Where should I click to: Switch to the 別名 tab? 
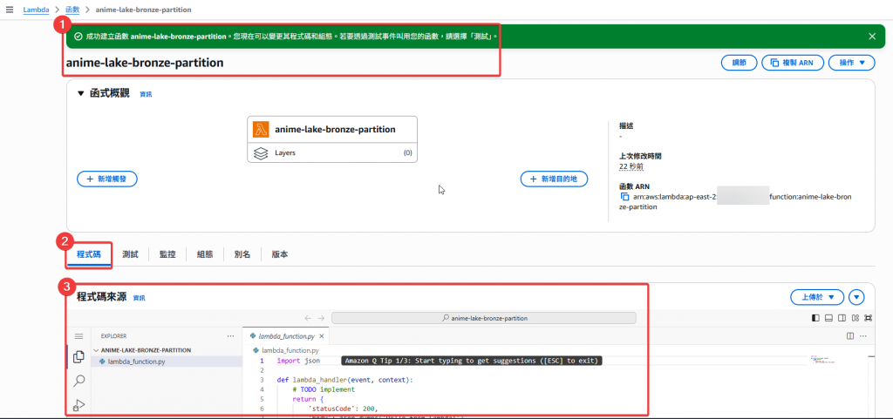(x=242, y=254)
